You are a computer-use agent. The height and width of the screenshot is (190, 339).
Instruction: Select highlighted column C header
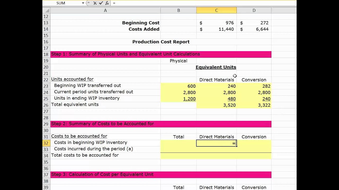[216, 11]
